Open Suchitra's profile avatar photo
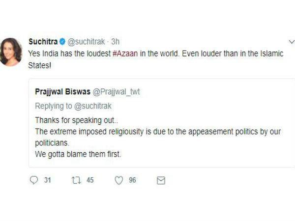This screenshot has width=295, height=221. (11, 52)
